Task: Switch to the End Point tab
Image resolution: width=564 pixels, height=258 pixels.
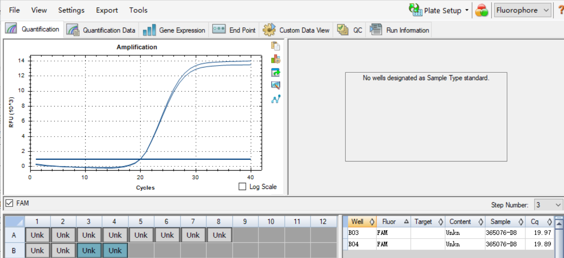Action: pos(234,30)
